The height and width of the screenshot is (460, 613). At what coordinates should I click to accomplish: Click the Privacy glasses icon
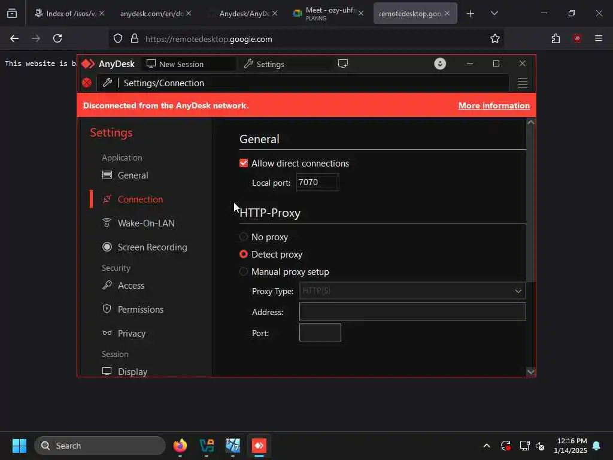click(107, 333)
